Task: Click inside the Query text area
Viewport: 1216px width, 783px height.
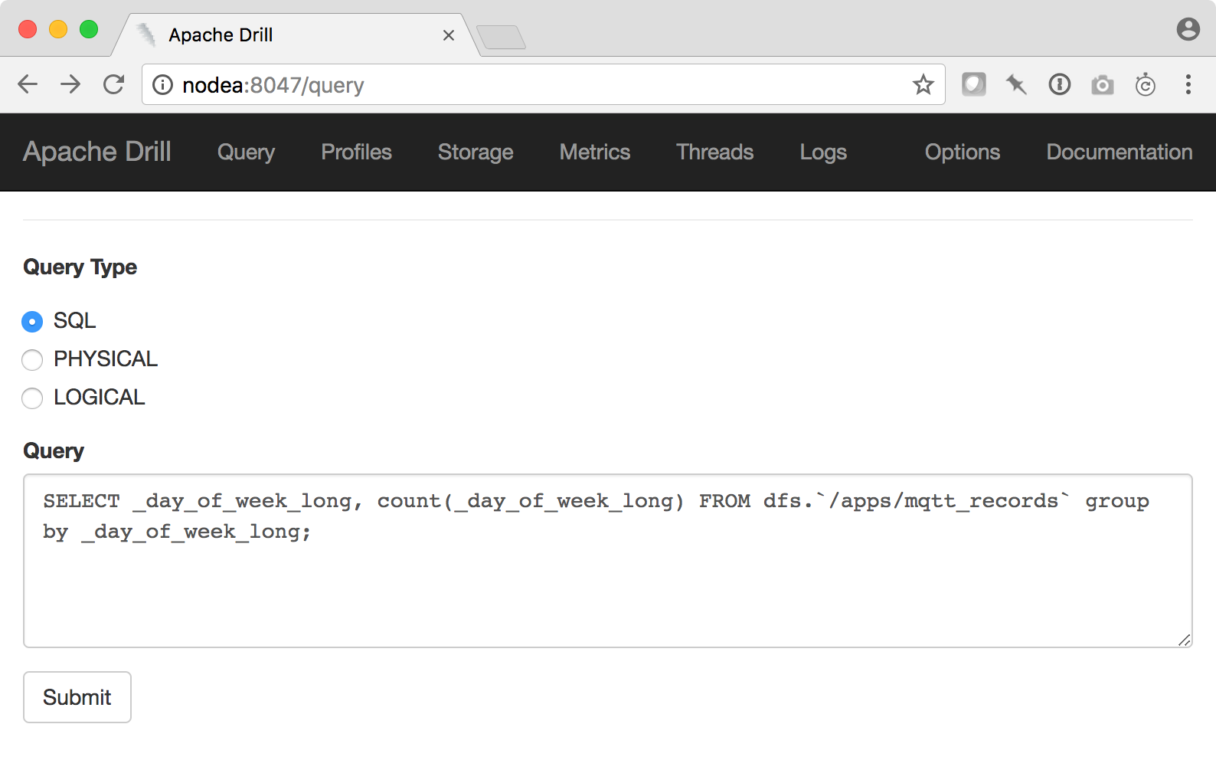Action: click(x=608, y=561)
